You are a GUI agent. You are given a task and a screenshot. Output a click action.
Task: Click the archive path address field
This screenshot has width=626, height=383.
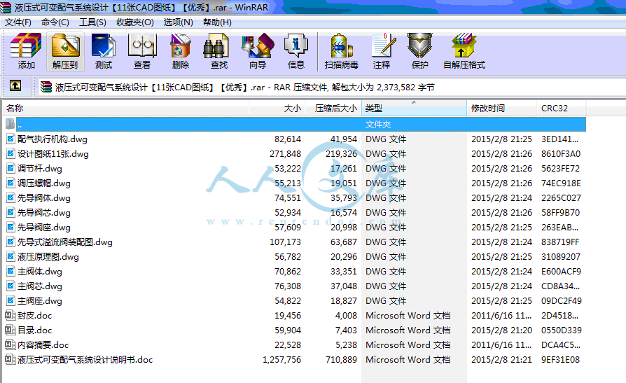331,87
